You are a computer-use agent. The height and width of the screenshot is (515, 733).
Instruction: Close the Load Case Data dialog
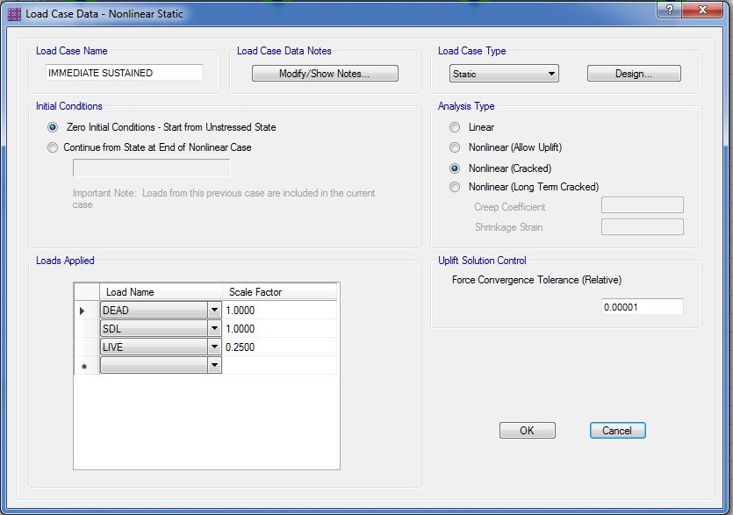tap(702, 10)
